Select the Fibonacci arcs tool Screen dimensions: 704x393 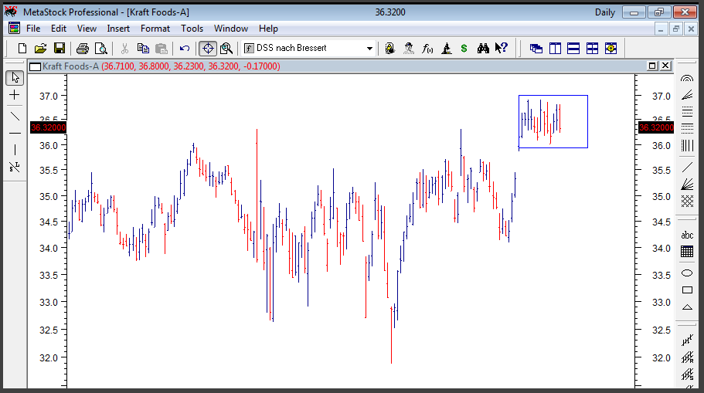point(687,79)
